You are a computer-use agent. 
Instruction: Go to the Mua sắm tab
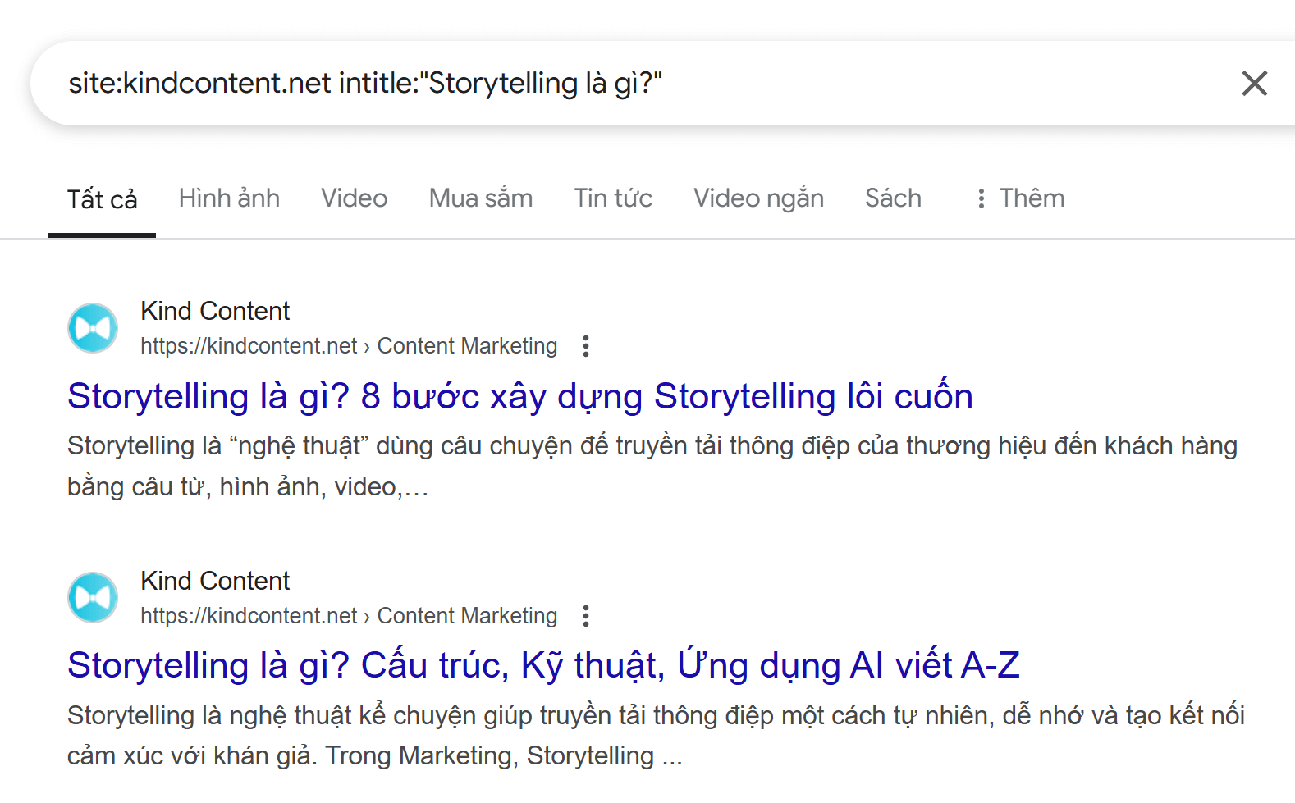(480, 198)
